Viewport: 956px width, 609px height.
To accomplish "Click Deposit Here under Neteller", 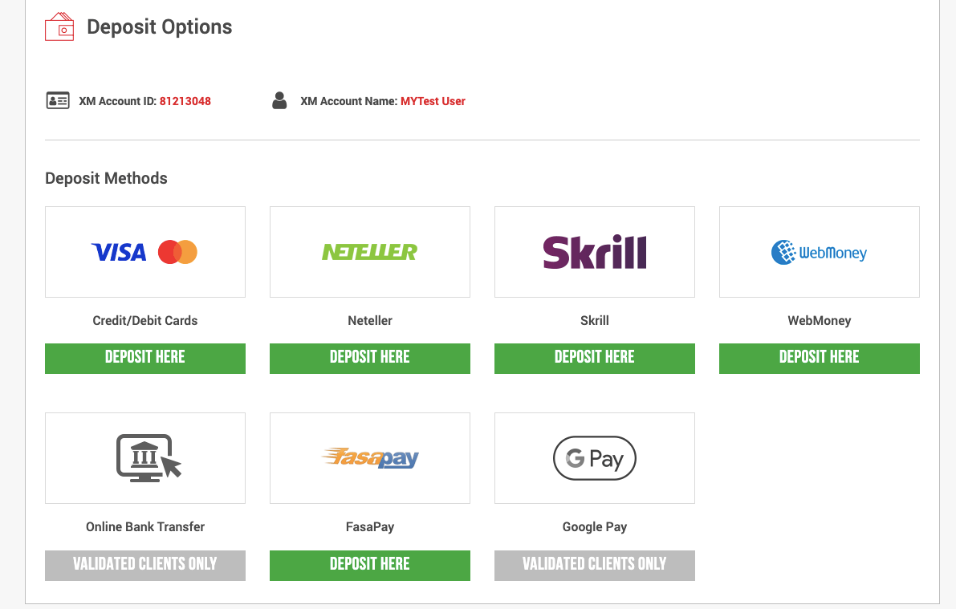I will pos(370,359).
